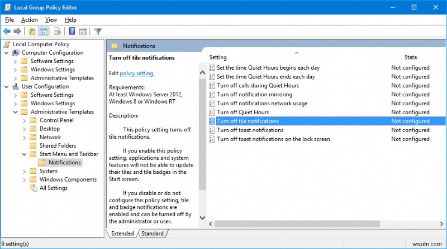Click Not configured state of Turn off Quiet Hours
The image size is (447, 249).
click(410, 113)
